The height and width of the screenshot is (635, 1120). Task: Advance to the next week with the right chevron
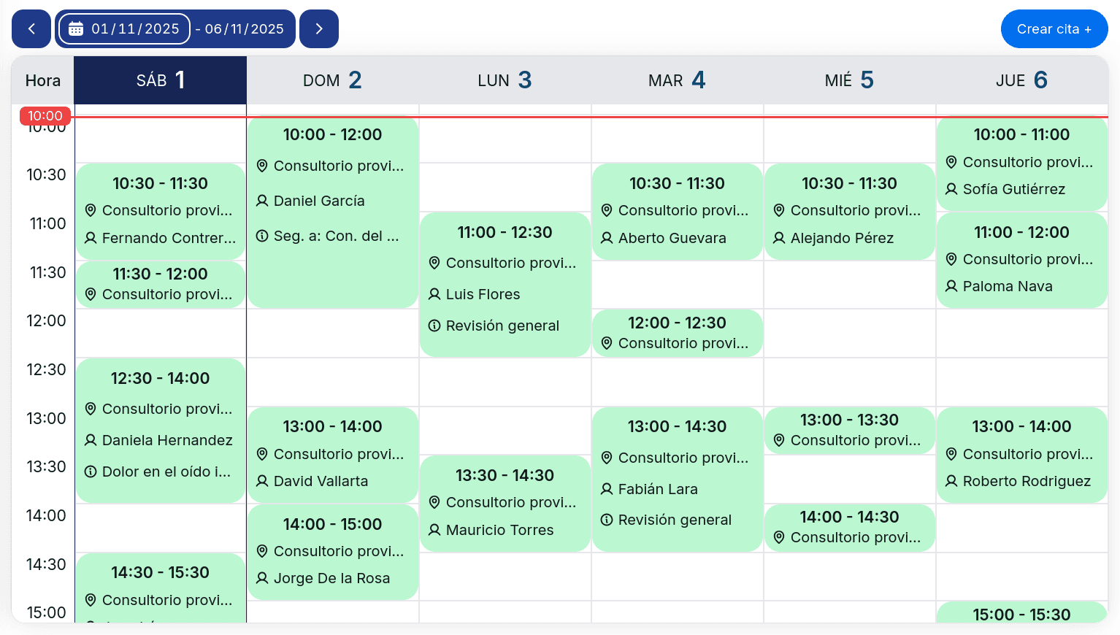(x=319, y=29)
